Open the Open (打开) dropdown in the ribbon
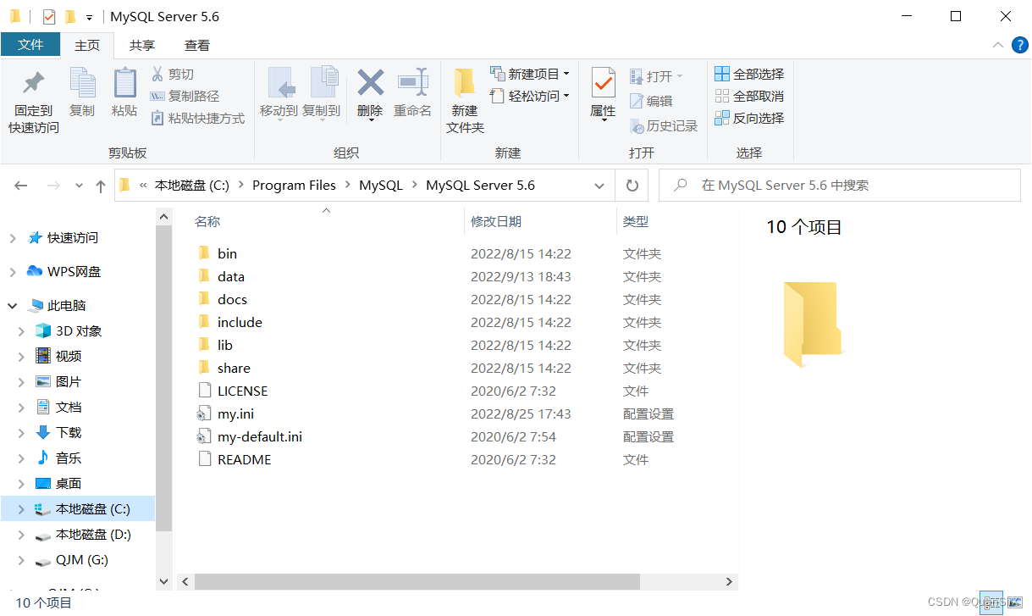Viewport: 1032px width, 616px height. [656, 76]
